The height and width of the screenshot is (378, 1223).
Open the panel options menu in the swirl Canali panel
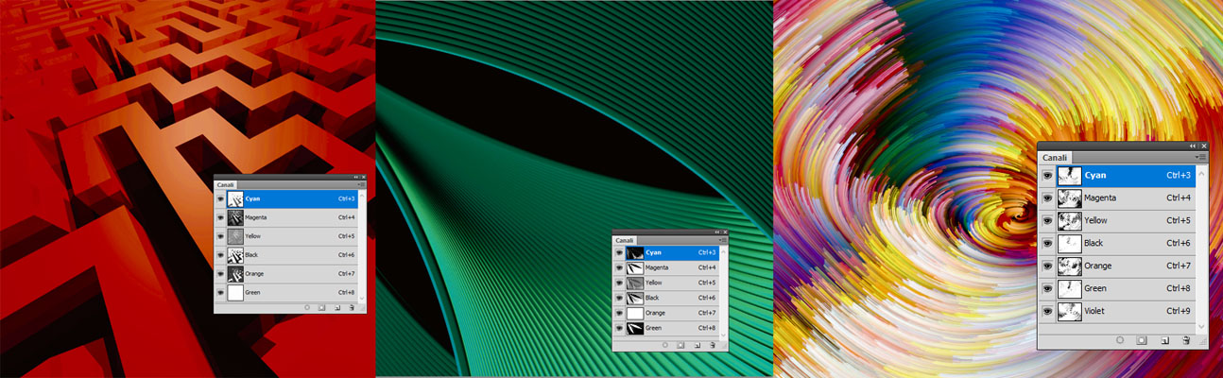(x=1201, y=157)
